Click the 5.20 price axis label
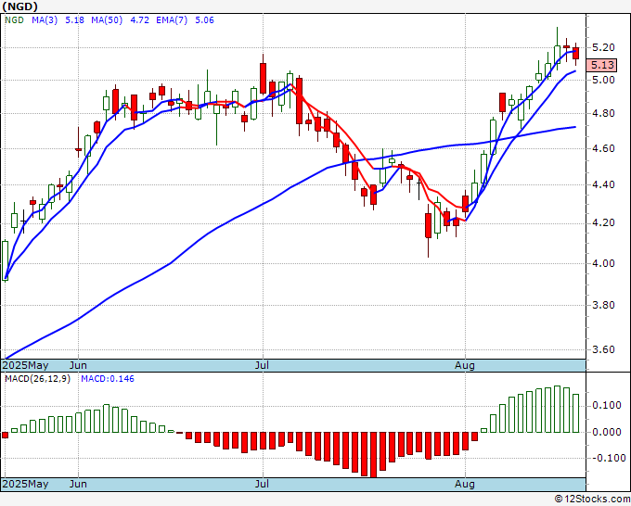Viewport: 631px width, 506px height. [x=603, y=47]
